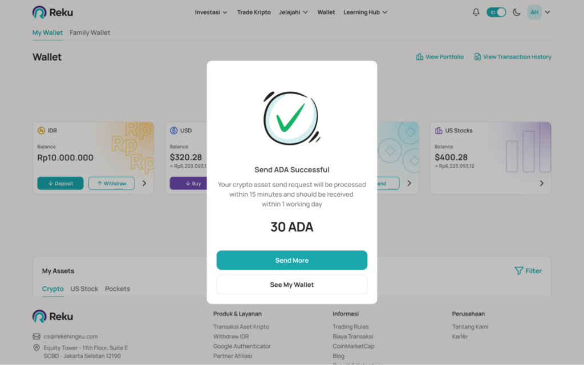Click the Reku logo in the header
The image size is (584, 365).
click(x=52, y=12)
